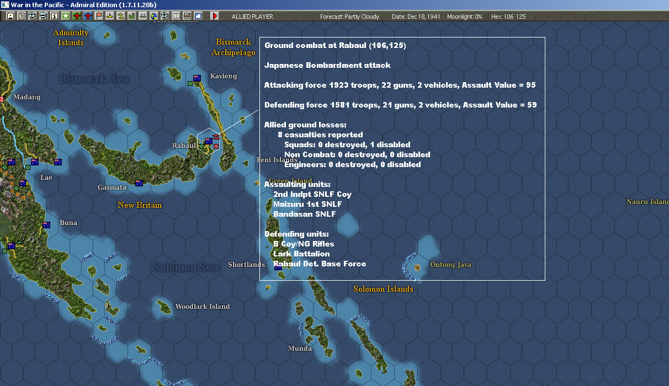The width and height of the screenshot is (669, 386).
Task: Click the Hex: 106 125 status
Action: click(x=508, y=17)
